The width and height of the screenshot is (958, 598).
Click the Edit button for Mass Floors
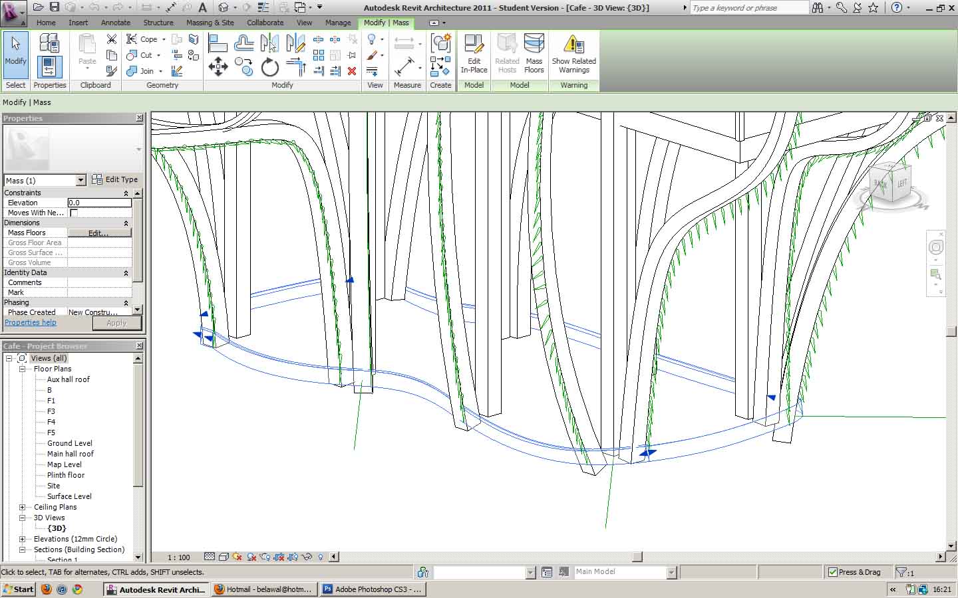(x=98, y=233)
